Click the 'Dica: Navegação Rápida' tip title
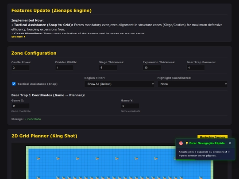 207,143
